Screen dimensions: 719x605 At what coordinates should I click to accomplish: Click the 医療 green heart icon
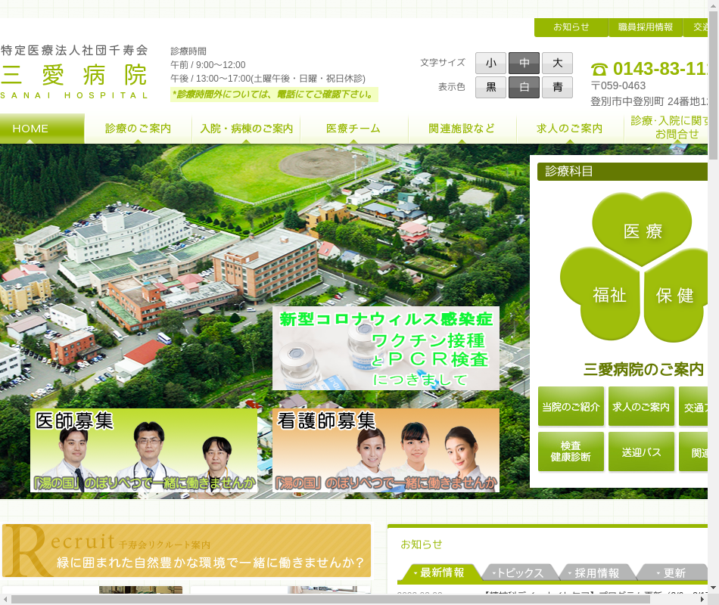(642, 229)
